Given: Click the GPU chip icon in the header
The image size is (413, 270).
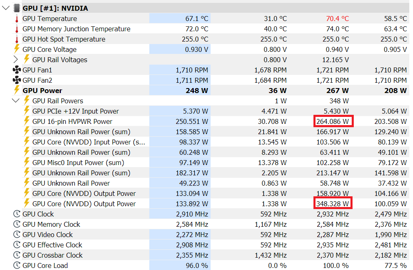Looking at the screenshot, I should coord(16,8).
